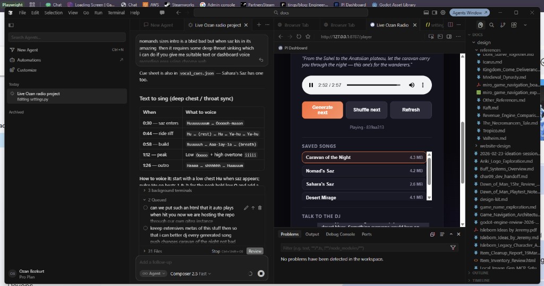Open the audio player three-dot options
Image resolution: width=544 pixels, height=286 pixels.
tap(422, 85)
